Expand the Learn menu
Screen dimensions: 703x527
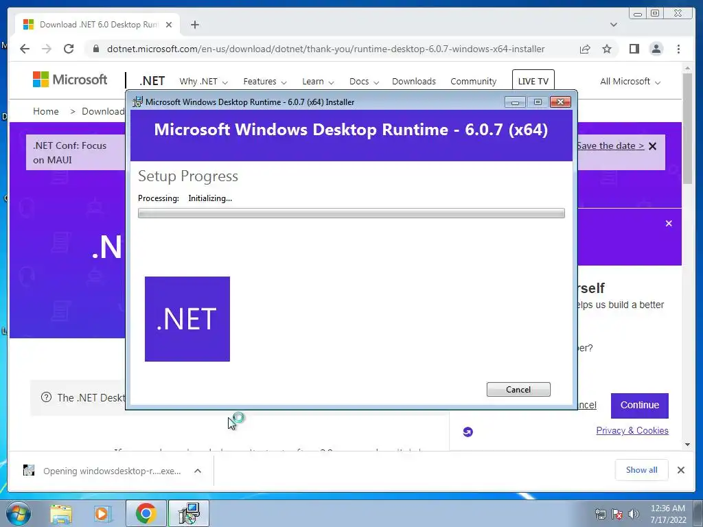click(x=318, y=82)
